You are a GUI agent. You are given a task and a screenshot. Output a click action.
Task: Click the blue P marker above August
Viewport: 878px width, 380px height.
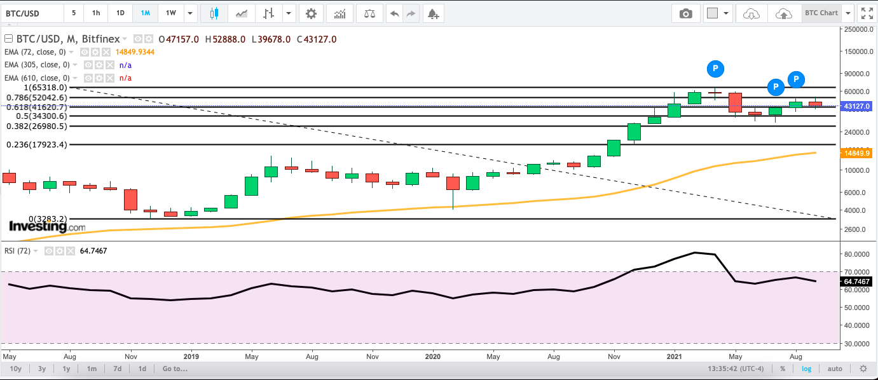pyautogui.click(x=797, y=79)
